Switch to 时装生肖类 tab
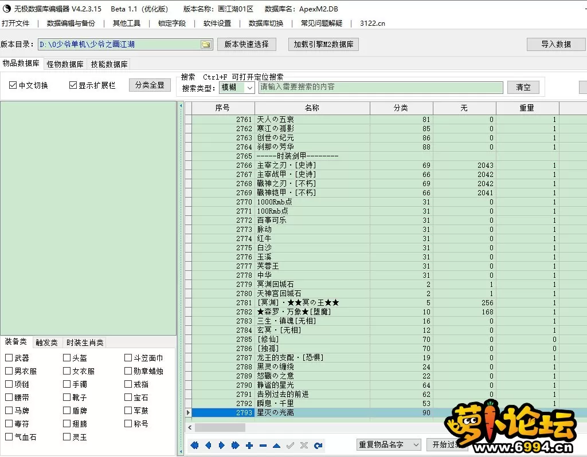 click(x=85, y=342)
